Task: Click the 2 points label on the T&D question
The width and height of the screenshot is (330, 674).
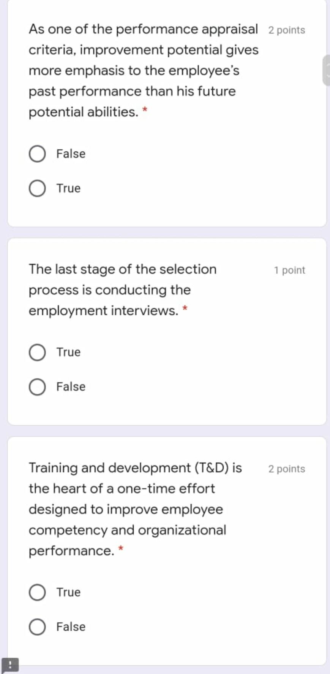Action: pyautogui.click(x=286, y=469)
